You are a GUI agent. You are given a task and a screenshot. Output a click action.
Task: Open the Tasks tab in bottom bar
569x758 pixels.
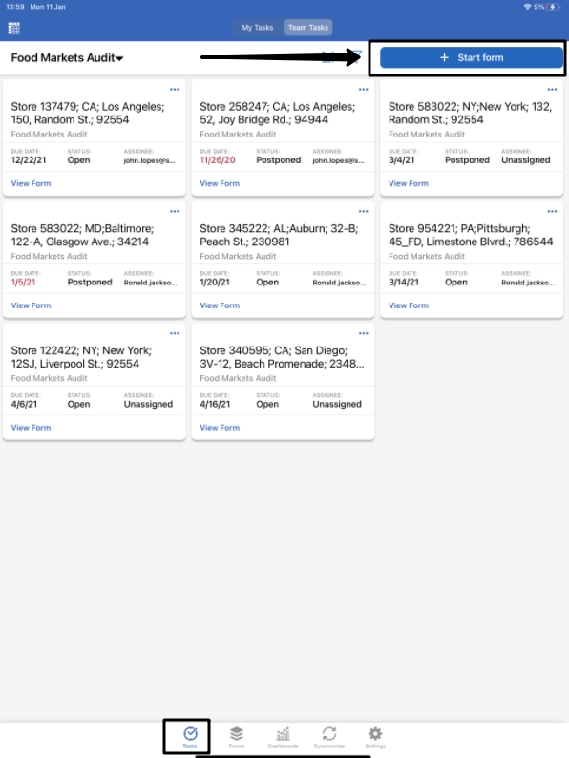pyautogui.click(x=190, y=737)
